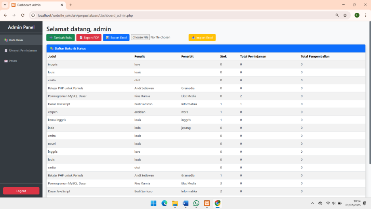The image size is (371, 209).
Task: Click the yellow Import Excel button
Action: [x=202, y=38]
